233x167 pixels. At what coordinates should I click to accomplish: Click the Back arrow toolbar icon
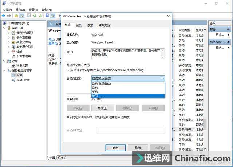tap(4, 16)
